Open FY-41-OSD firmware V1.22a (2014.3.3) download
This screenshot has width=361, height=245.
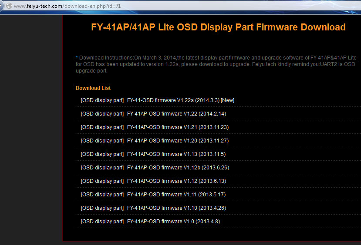pos(173,100)
